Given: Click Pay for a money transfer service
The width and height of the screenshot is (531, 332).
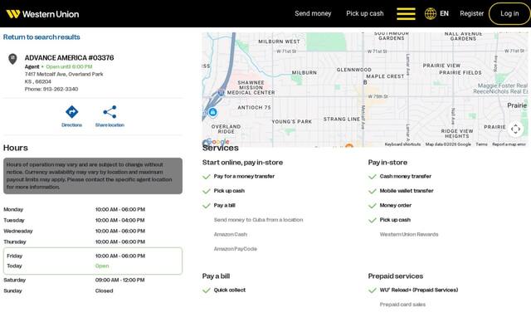Looking at the screenshot, I should coord(244,176).
